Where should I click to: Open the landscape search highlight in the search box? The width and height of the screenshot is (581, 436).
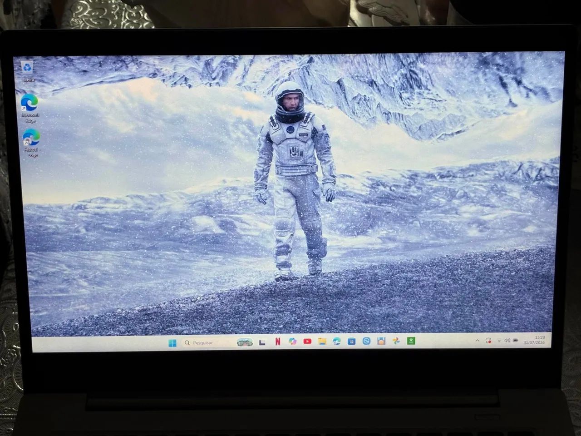pyautogui.click(x=245, y=342)
